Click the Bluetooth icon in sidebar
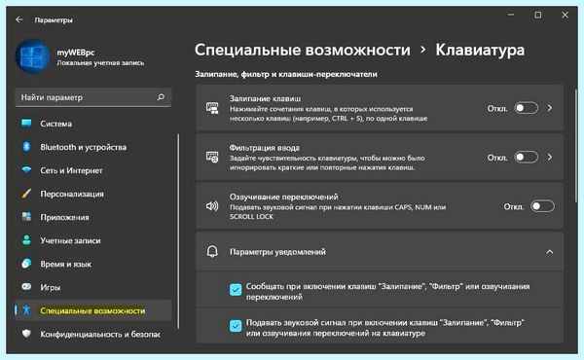 pyautogui.click(x=26, y=147)
